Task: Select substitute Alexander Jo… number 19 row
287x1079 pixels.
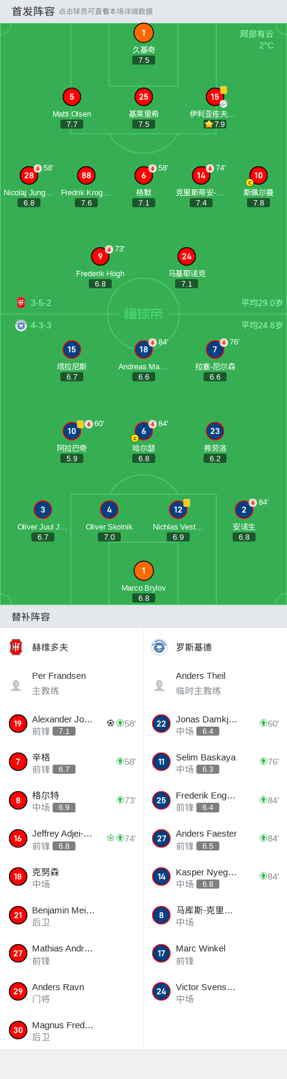Action: tap(71, 724)
